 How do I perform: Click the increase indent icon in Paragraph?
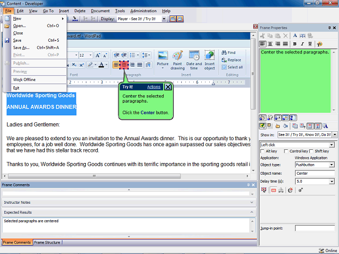[x=124, y=55]
